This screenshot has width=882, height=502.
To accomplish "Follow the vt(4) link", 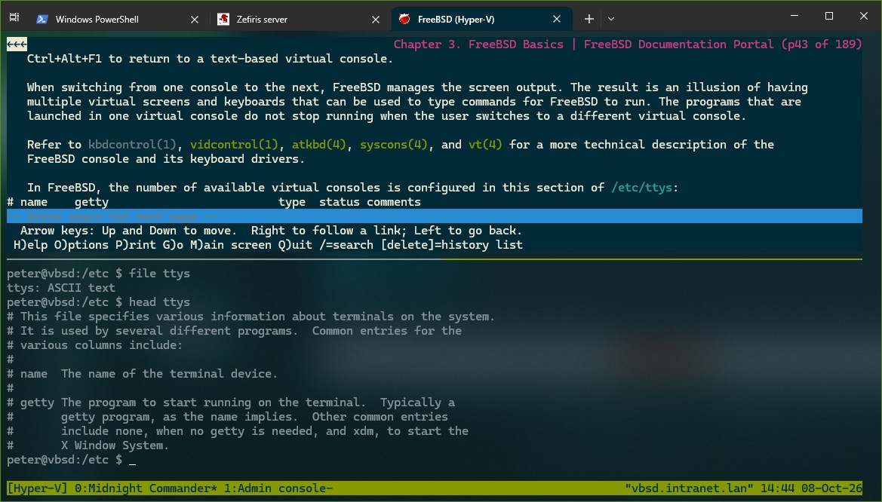I will pyautogui.click(x=485, y=145).
